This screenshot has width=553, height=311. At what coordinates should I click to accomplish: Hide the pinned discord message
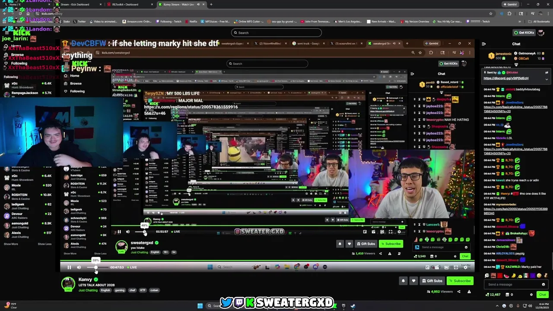tap(547, 73)
